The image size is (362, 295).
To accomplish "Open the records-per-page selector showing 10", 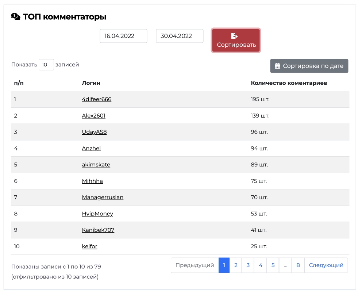I will click(x=46, y=65).
